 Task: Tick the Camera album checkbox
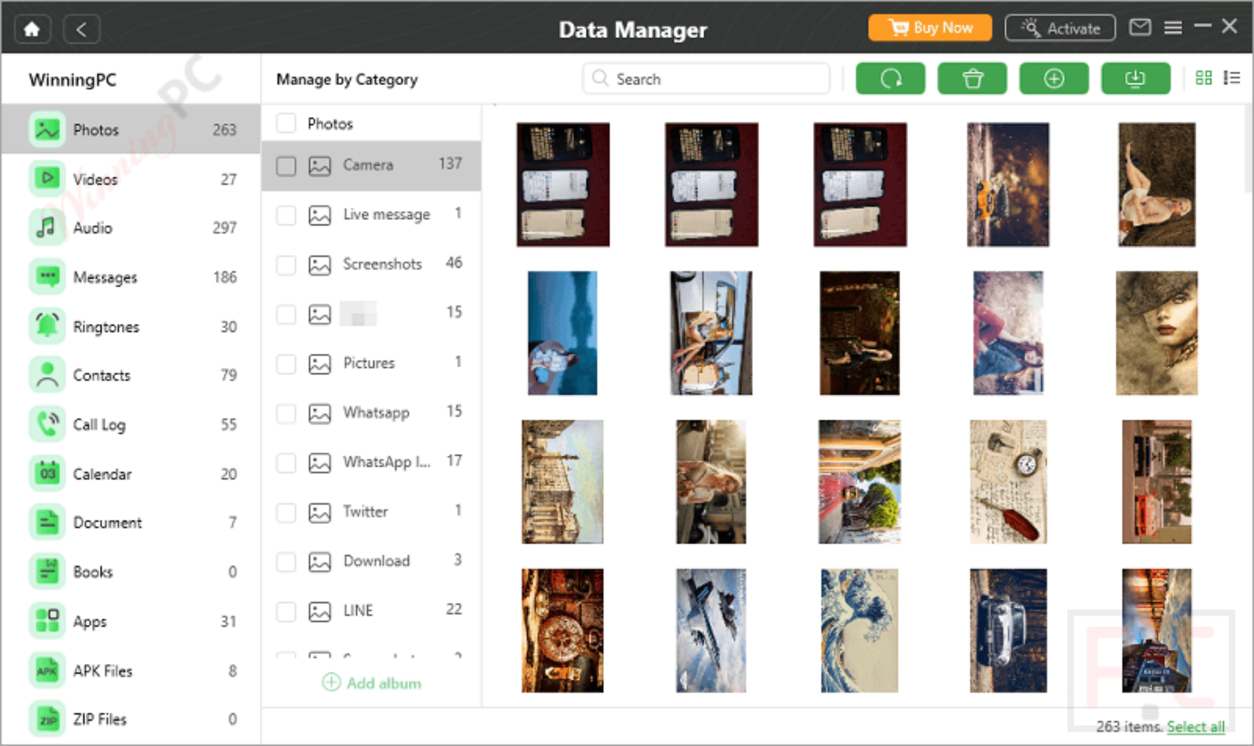[286, 166]
